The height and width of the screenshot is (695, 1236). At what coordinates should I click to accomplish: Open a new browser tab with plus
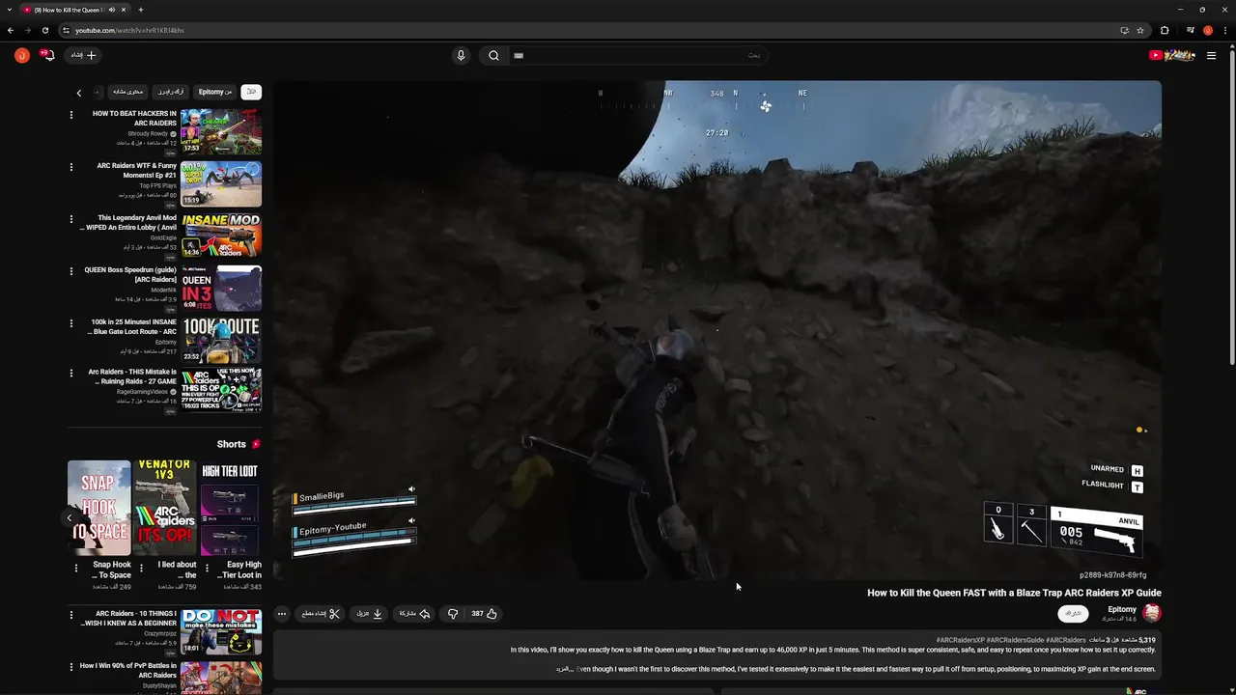point(140,10)
